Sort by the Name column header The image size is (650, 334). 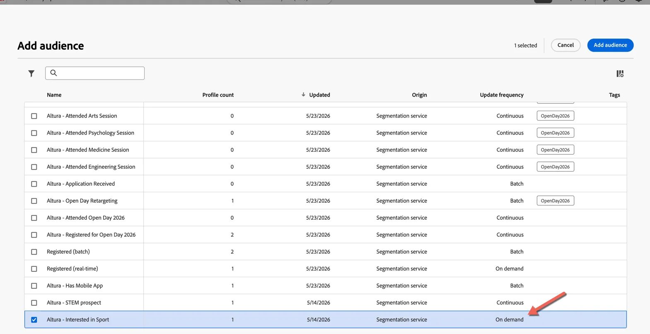pos(54,95)
